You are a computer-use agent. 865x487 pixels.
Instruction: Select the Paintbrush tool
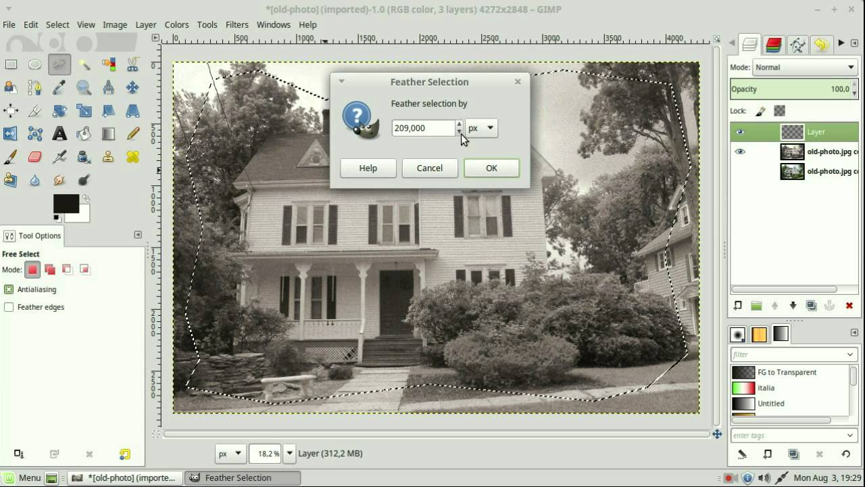[x=11, y=157]
